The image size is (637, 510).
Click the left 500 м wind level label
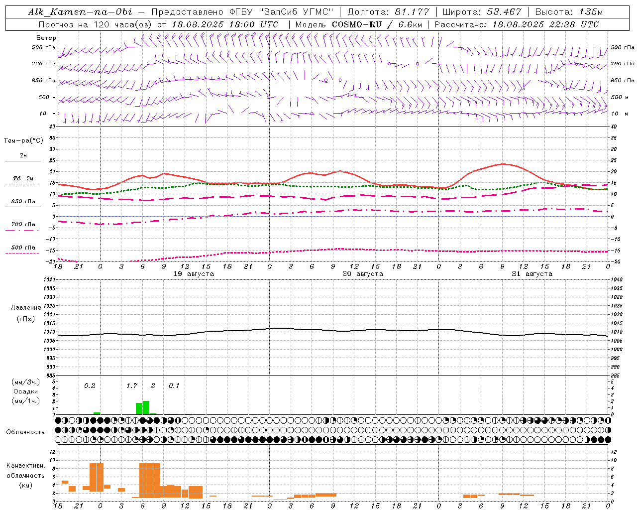click(x=47, y=97)
